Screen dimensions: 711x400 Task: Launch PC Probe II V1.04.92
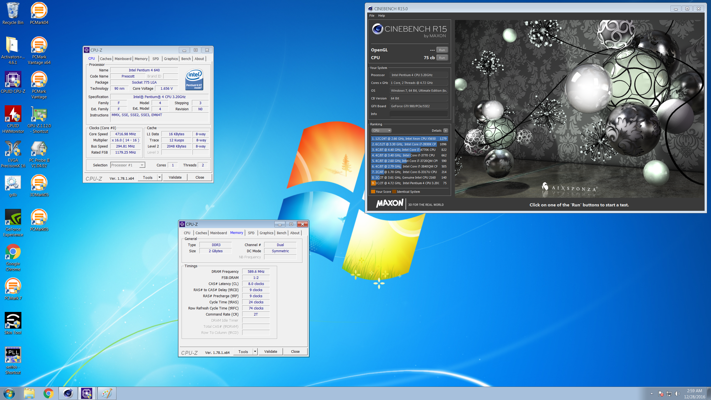39,154
